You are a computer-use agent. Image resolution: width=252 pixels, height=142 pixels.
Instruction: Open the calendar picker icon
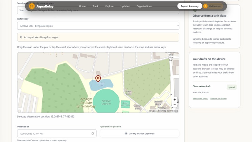[x=93, y=134]
